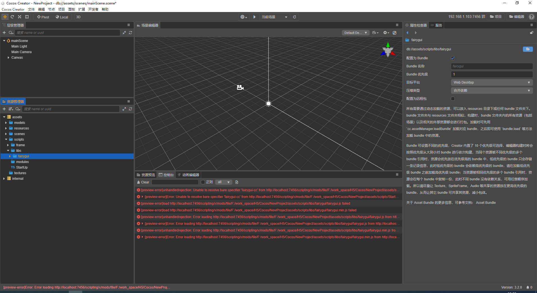Select the StartUp script asset
This screenshot has height=293, width=537.
tap(22, 167)
